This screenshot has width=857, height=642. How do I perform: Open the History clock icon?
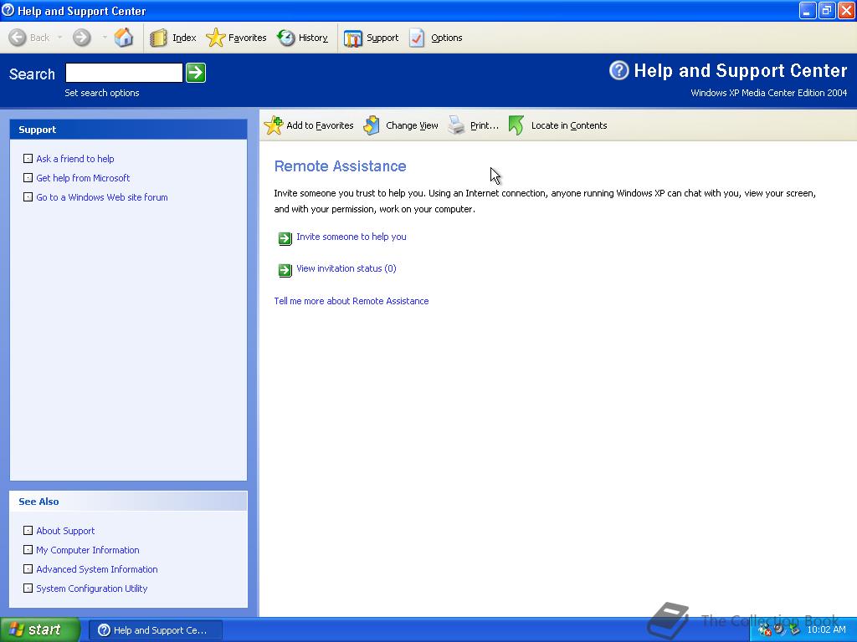(x=285, y=38)
